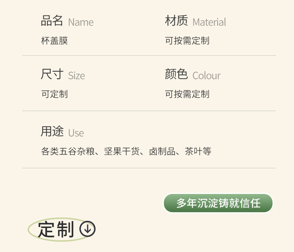Image resolution: width=294 pixels, height=252 pixels.
Task: Click the 材质 field label
Action: coord(176,21)
